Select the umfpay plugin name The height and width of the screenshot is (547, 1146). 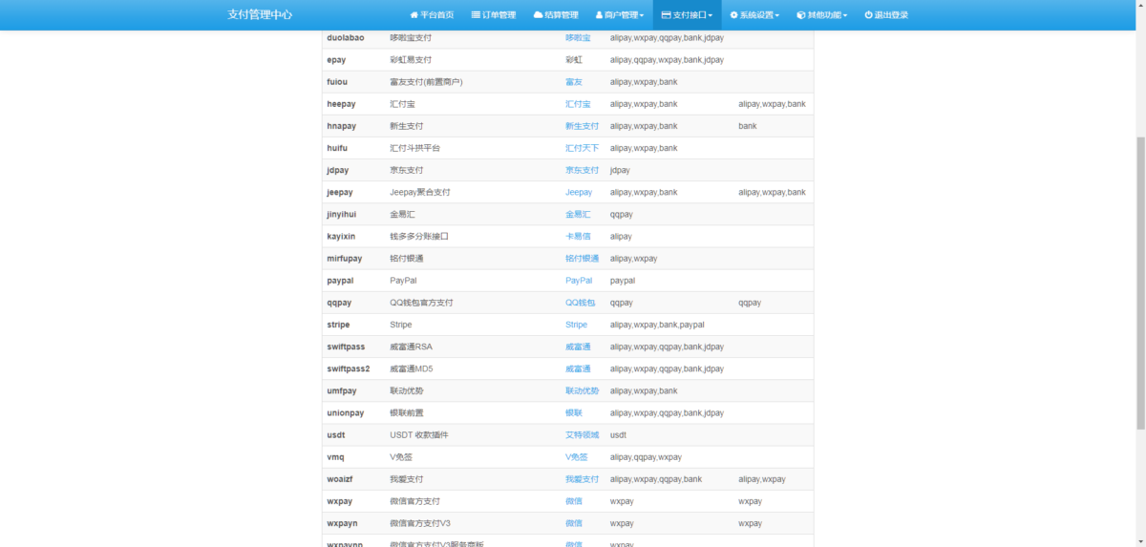coord(341,390)
